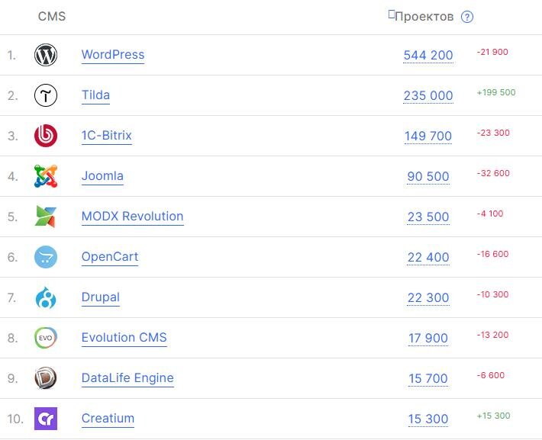Click the Tilda logo icon
542x440 pixels.
pos(46,95)
